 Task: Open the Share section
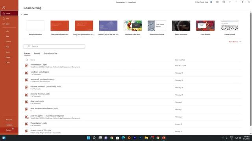coord(9,52)
